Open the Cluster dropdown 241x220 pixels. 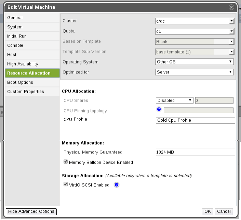pyautogui.click(x=194, y=21)
